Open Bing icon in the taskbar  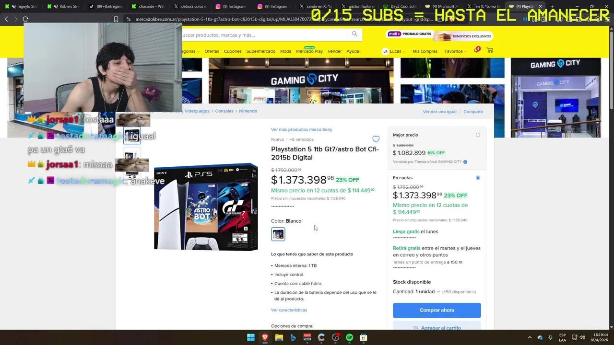[x=293, y=338]
